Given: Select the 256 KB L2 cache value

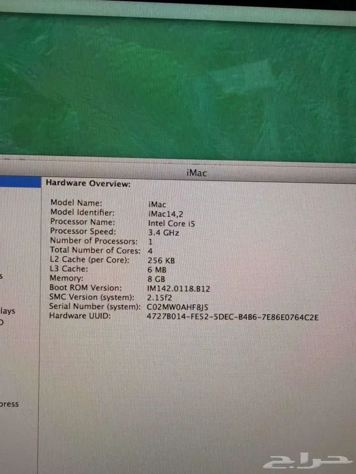Looking at the screenshot, I should click(x=161, y=260).
